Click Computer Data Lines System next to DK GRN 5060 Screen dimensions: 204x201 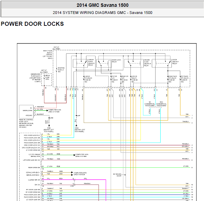[x=82, y=155]
